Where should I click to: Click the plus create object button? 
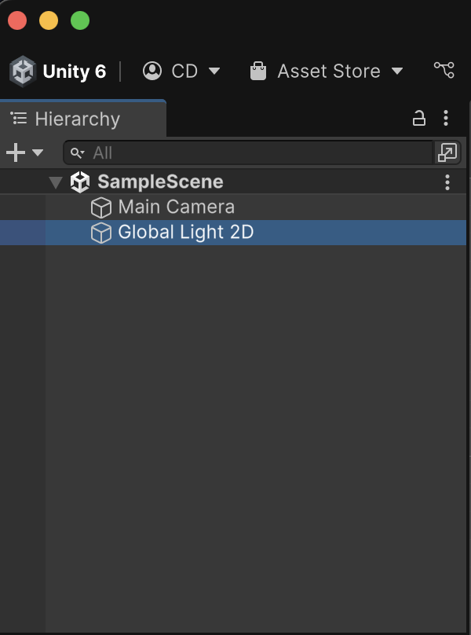(x=16, y=152)
